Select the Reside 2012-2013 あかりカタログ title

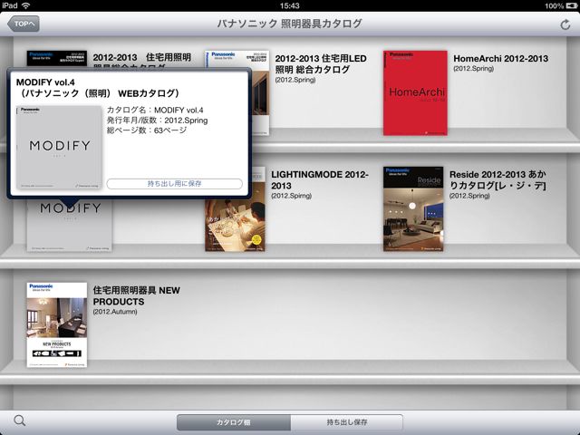(498, 180)
